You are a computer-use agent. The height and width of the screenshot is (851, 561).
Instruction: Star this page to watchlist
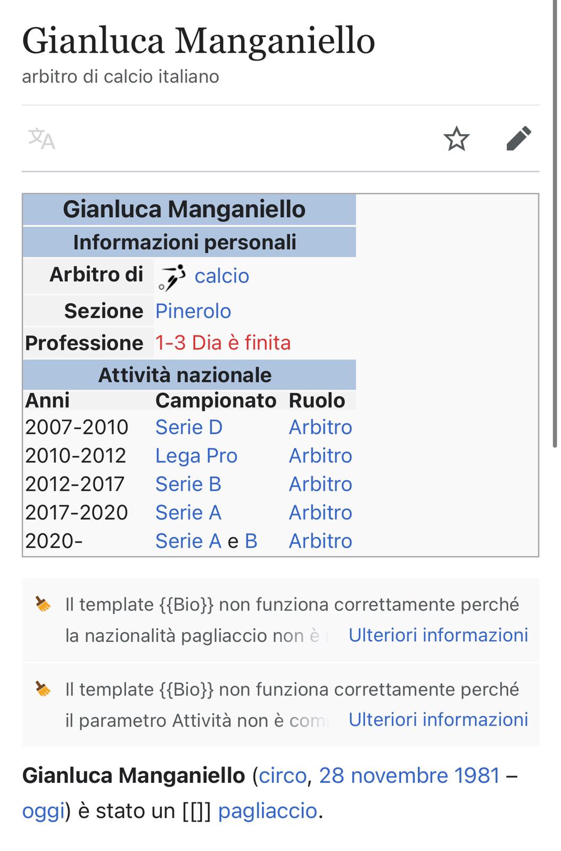pos(457,139)
